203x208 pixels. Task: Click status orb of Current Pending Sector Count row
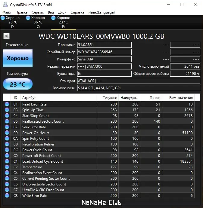coord(7,178)
